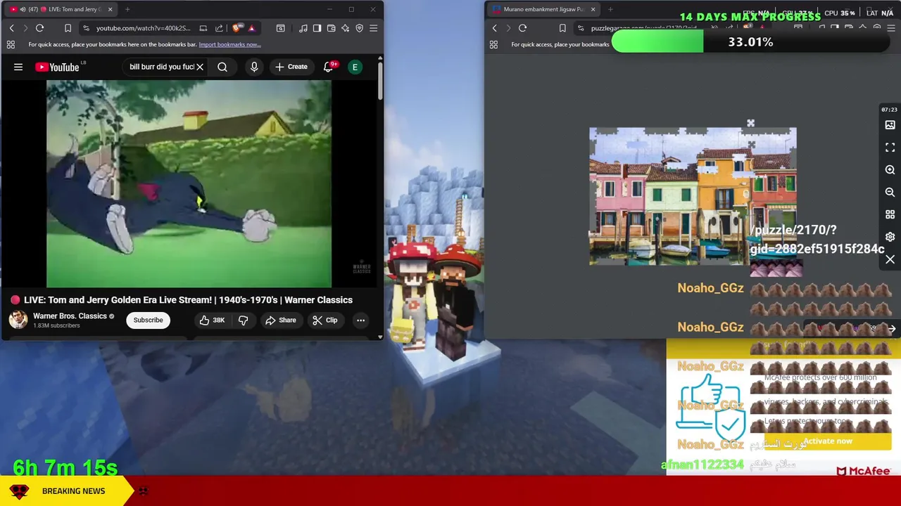This screenshot has width=901, height=506.
Task: Click the McAfee Activate now button
Action: [x=828, y=441]
